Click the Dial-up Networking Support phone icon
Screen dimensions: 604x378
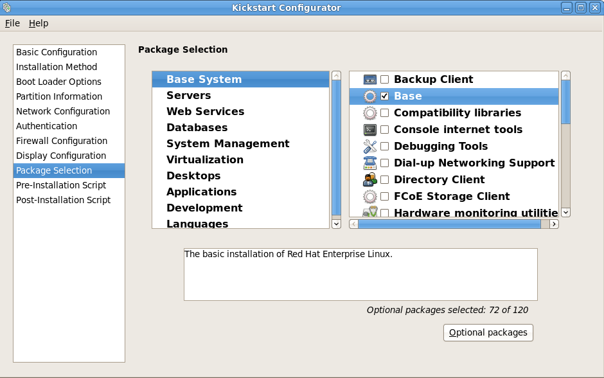370,163
